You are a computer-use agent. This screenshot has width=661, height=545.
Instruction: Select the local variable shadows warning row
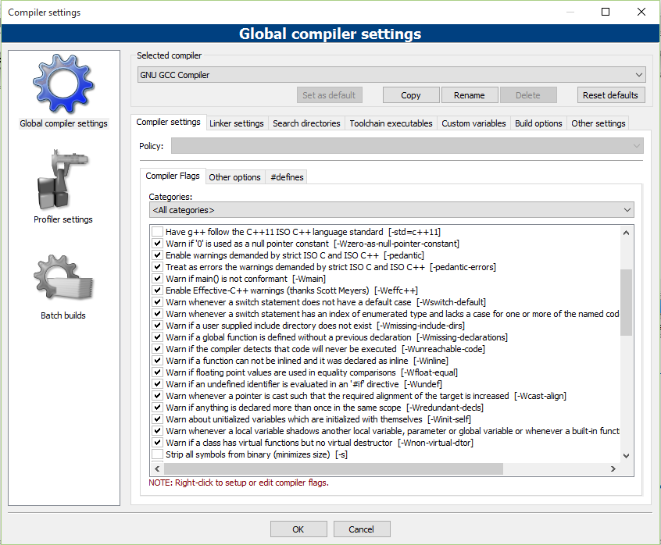coord(385,431)
